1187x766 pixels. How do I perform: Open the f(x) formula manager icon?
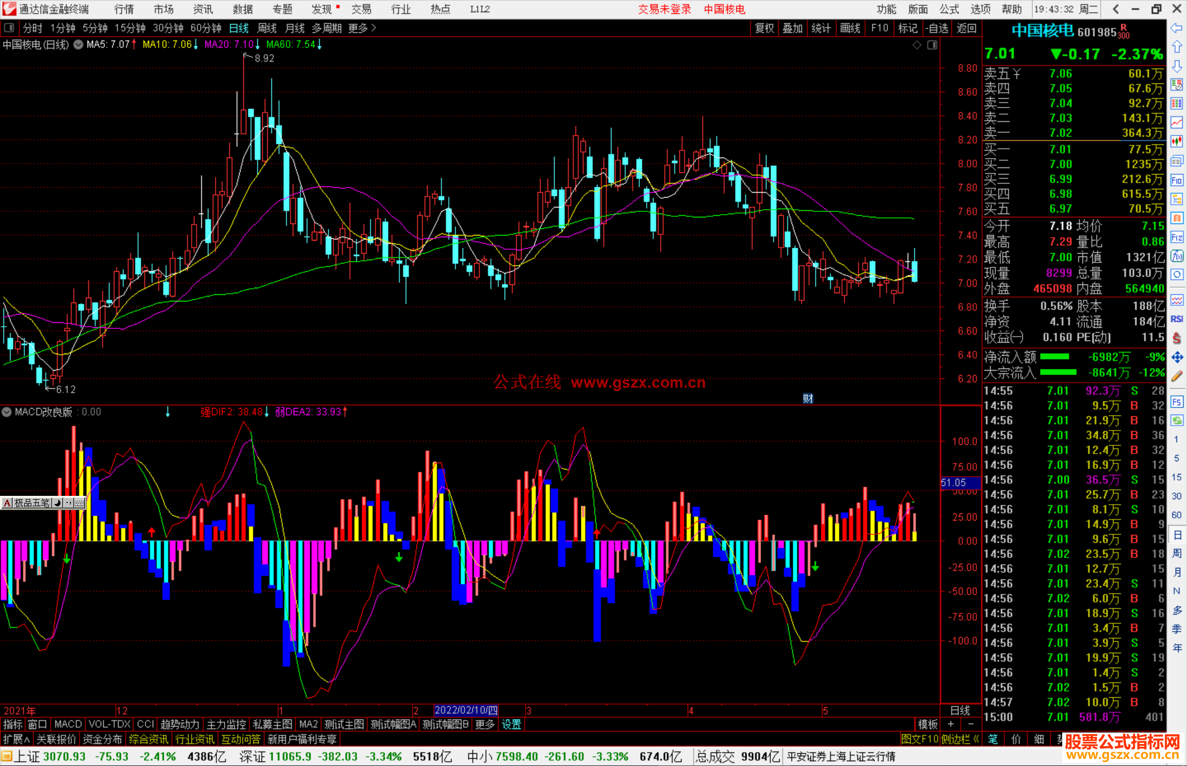[1177, 256]
